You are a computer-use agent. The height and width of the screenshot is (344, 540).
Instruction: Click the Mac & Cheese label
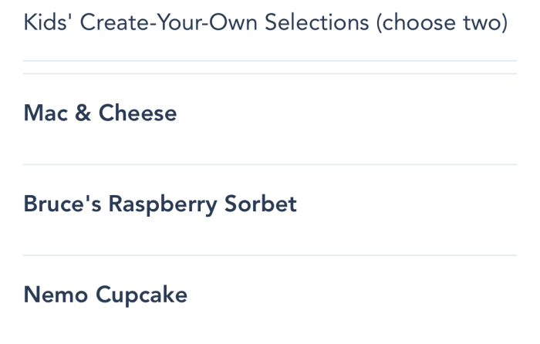pyautogui.click(x=100, y=113)
